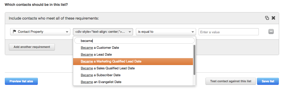
Task: Click 'Test contact against this list'
Action: tap(231, 81)
